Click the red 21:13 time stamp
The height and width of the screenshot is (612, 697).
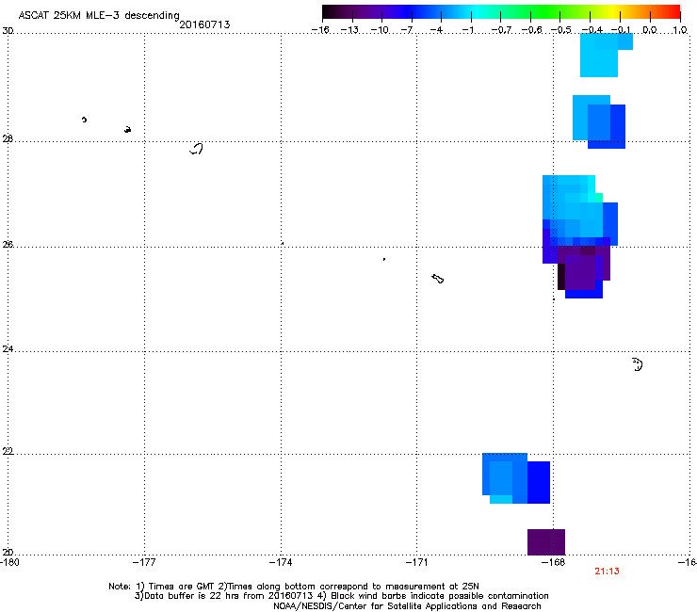tap(607, 572)
